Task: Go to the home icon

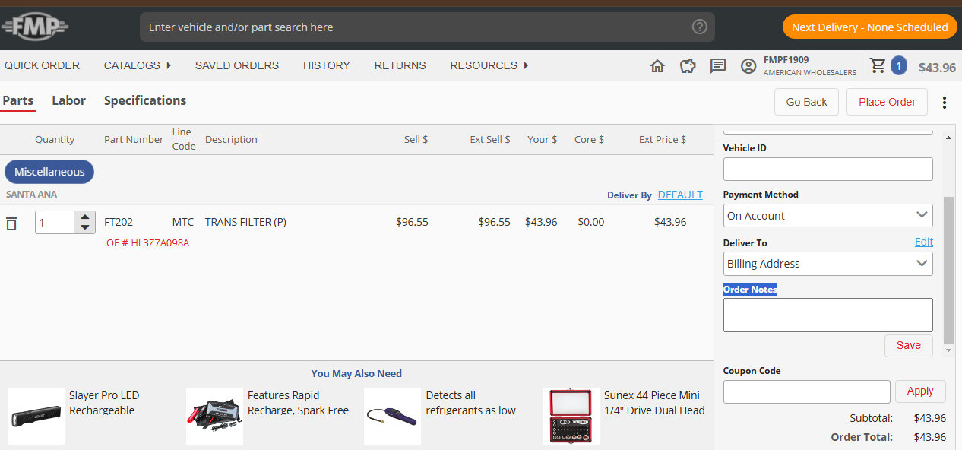Action: (658, 66)
